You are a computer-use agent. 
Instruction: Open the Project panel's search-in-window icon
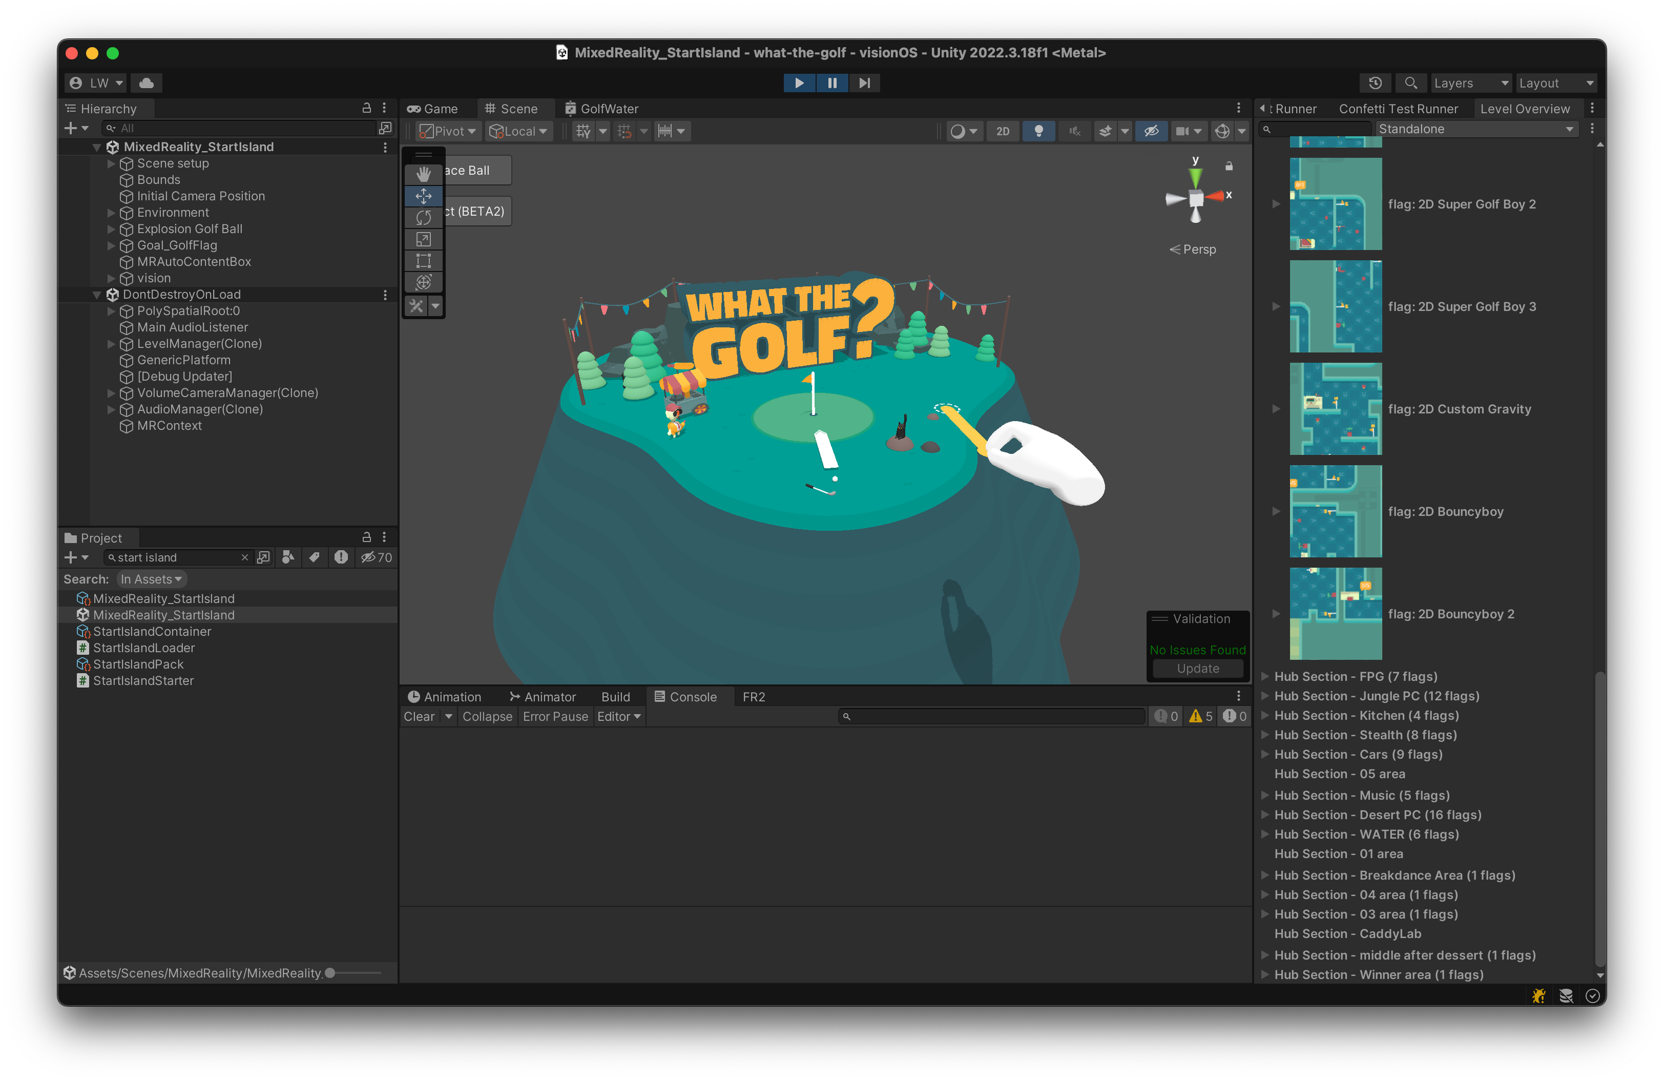tap(264, 557)
